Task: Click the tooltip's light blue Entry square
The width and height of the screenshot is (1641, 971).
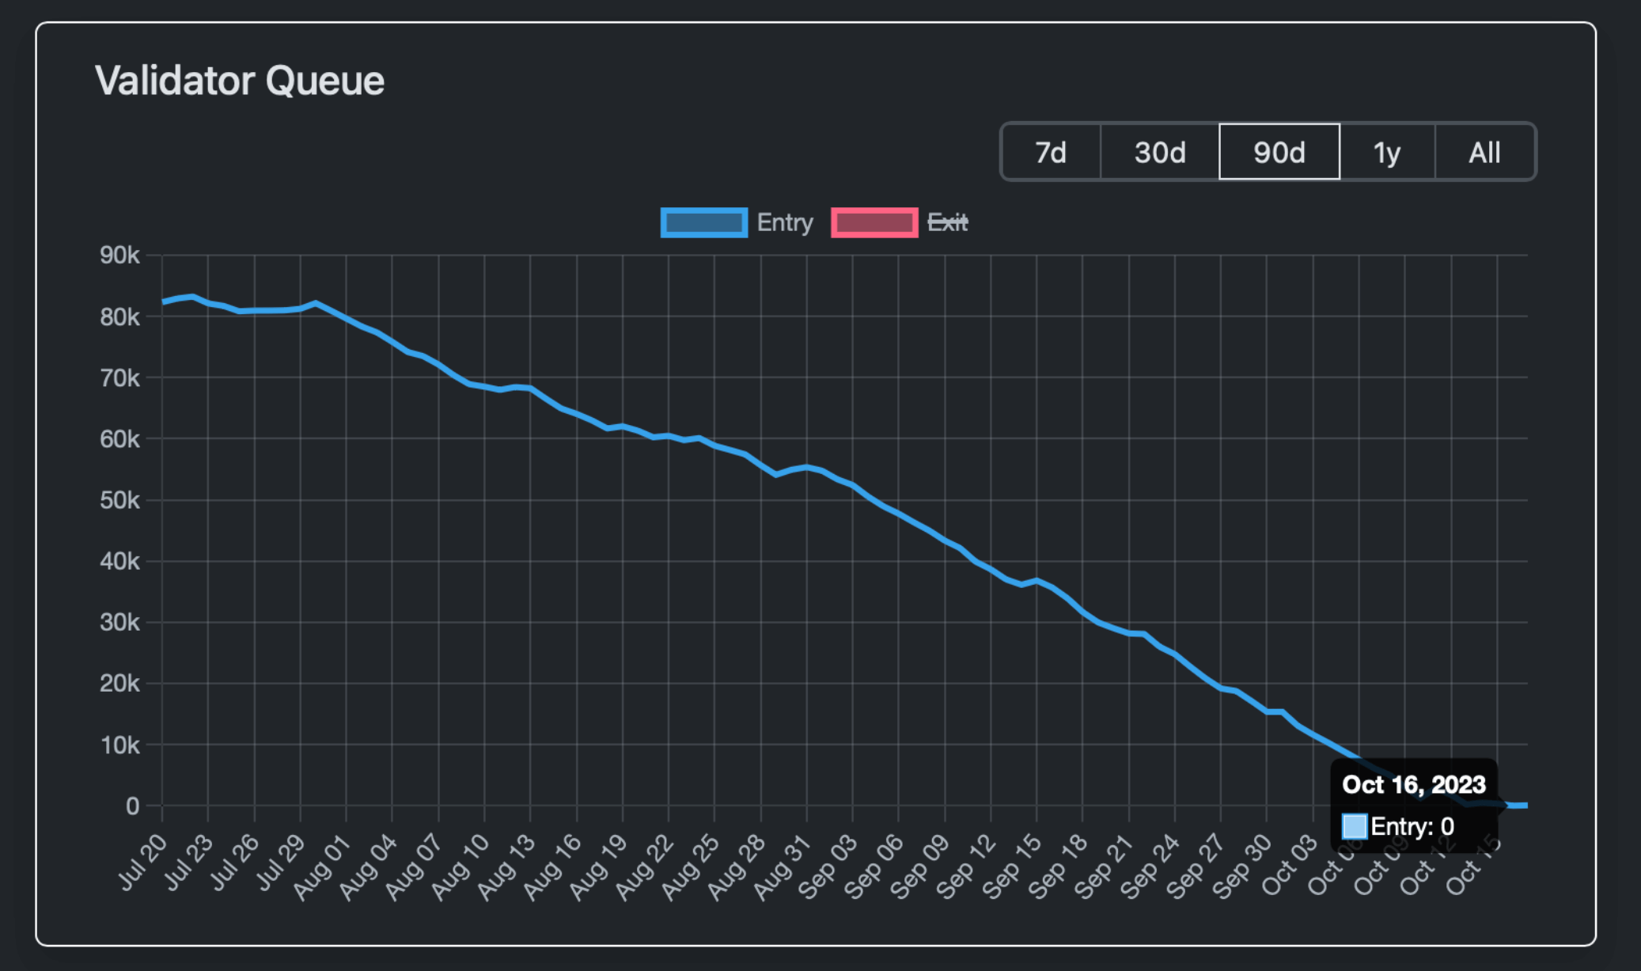Action: tap(1354, 826)
